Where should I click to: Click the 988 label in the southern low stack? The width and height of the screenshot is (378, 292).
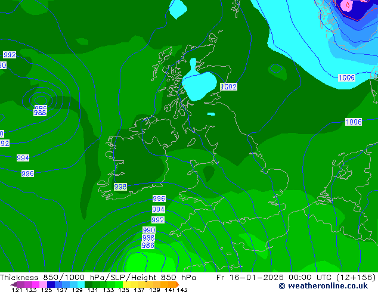pos(148,238)
